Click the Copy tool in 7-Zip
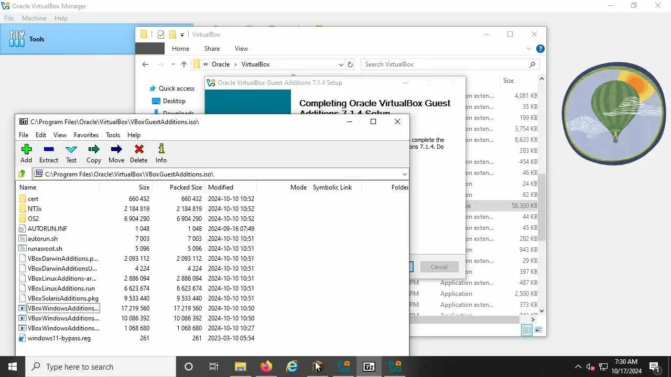Image resolution: width=671 pixels, height=377 pixels. click(94, 153)
